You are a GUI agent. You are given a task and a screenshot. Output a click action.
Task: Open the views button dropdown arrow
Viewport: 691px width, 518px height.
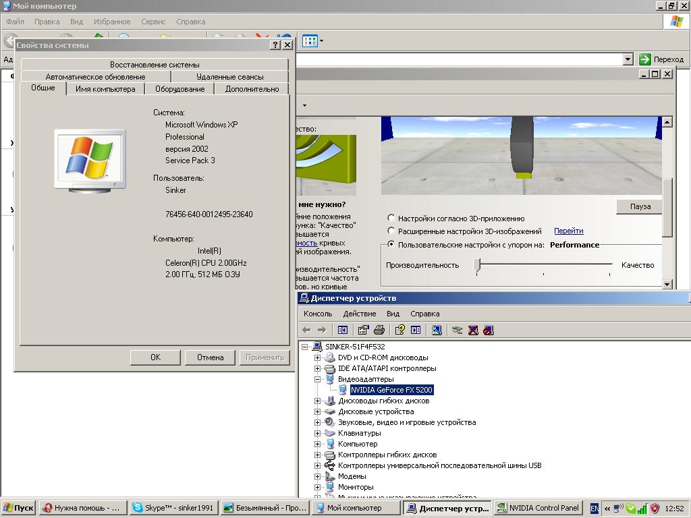point(321,41)
